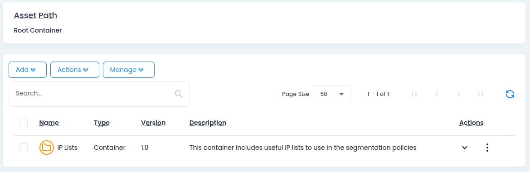Expand the IP Lists row chevron
The image size is (530, 172).
tap(465, 148)
